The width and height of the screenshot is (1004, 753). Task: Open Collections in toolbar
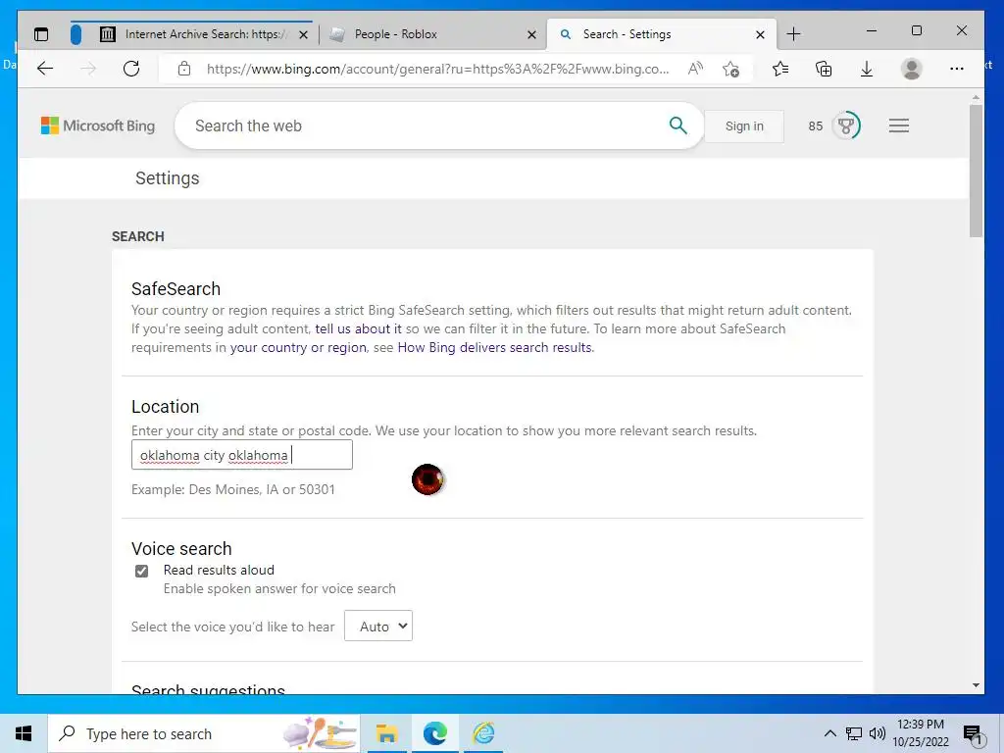point(824,69)
